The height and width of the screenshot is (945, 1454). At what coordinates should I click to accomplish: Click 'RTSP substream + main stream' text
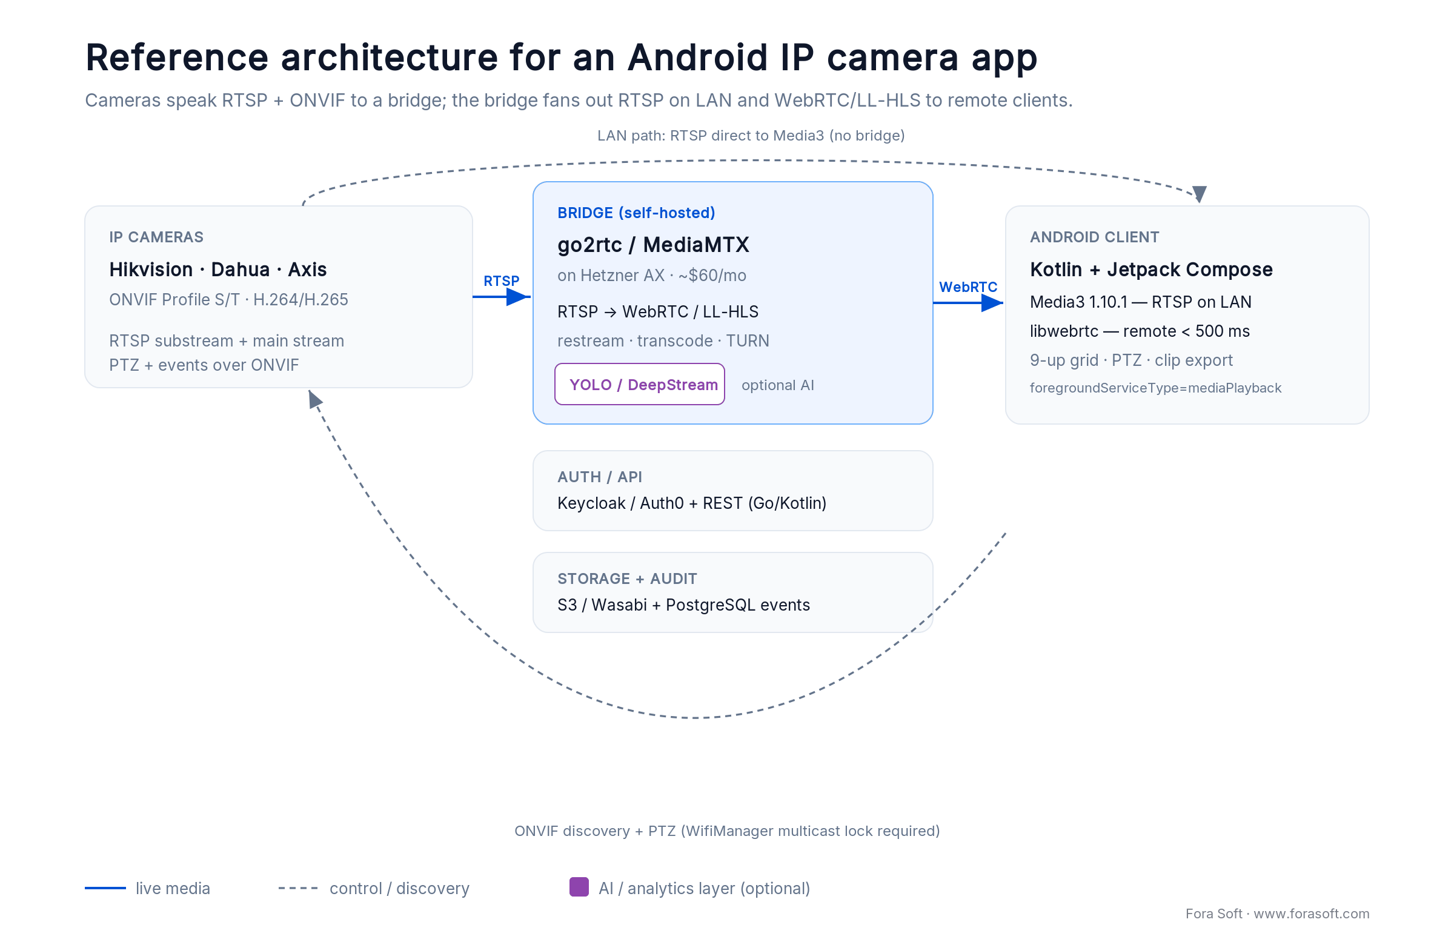pos(227,341)
